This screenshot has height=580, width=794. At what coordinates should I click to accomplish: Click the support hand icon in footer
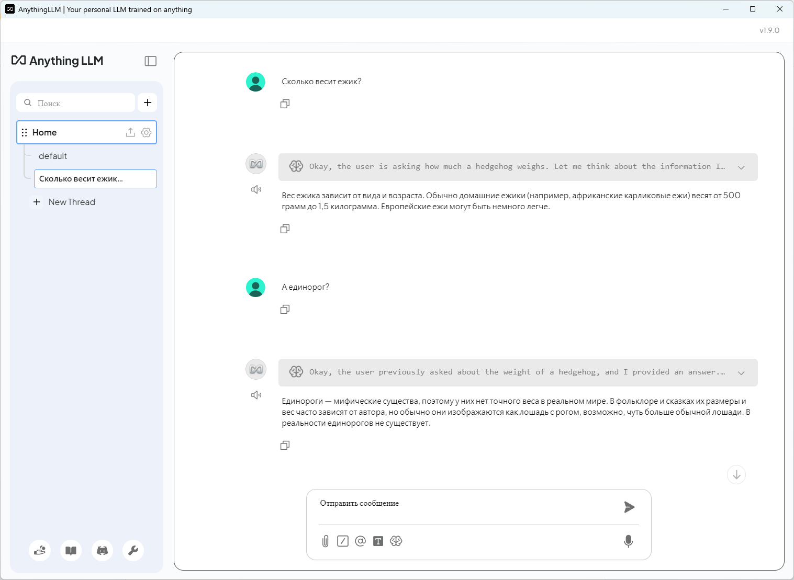point(40,550)
